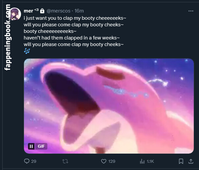The height and width of the screenshot is (170, 199).
Task: Click the 129 likes count
Action: [112, 161]
